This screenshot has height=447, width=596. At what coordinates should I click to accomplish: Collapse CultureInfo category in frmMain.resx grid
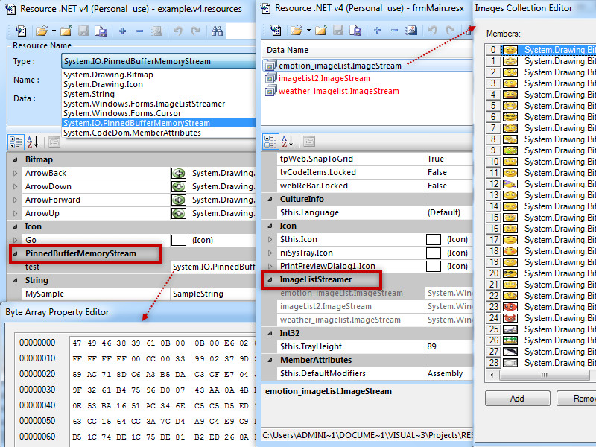coord(270,199)
